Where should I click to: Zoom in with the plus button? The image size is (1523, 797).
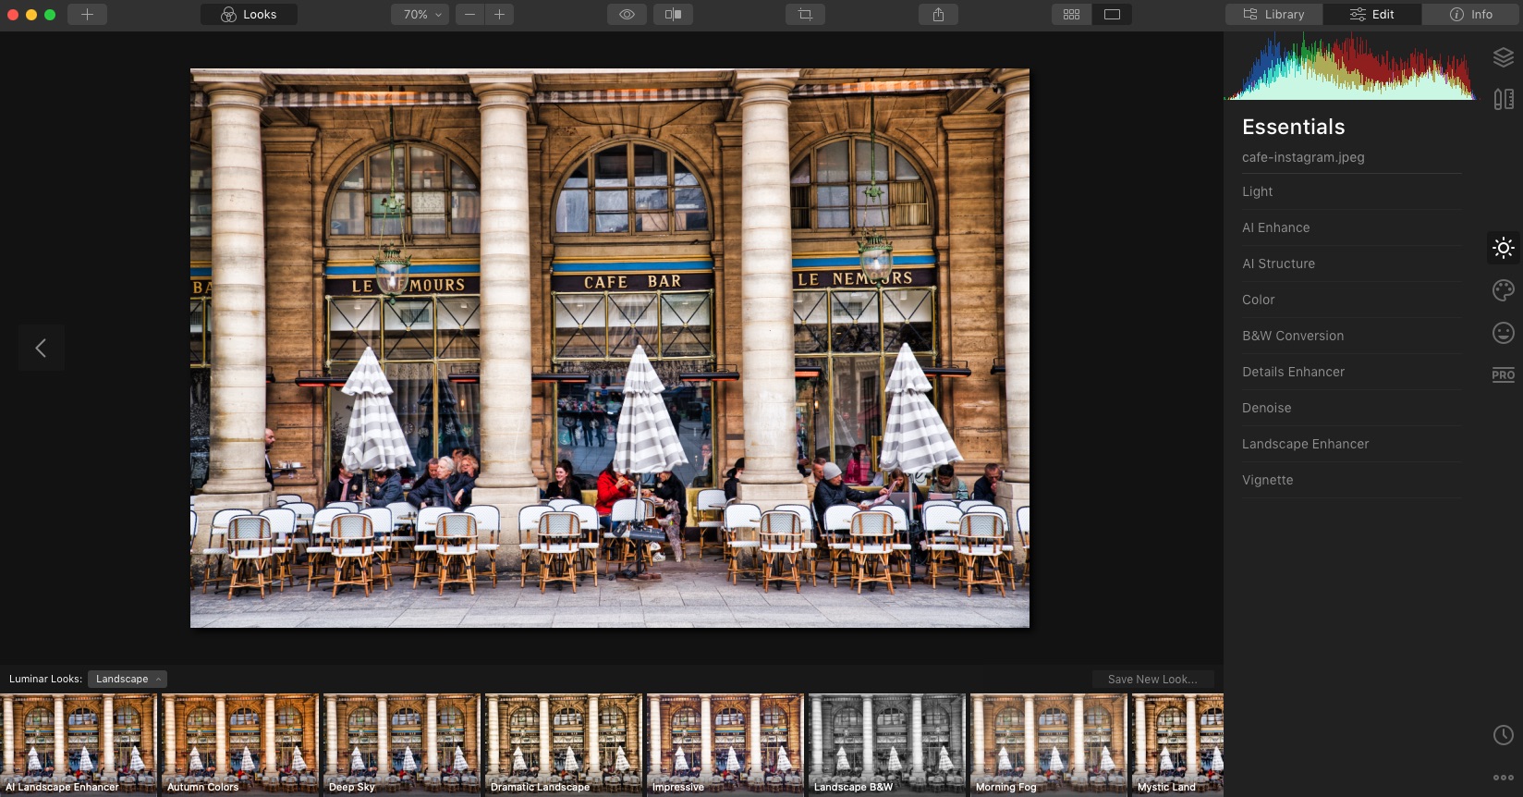click(x=500, y=15)
